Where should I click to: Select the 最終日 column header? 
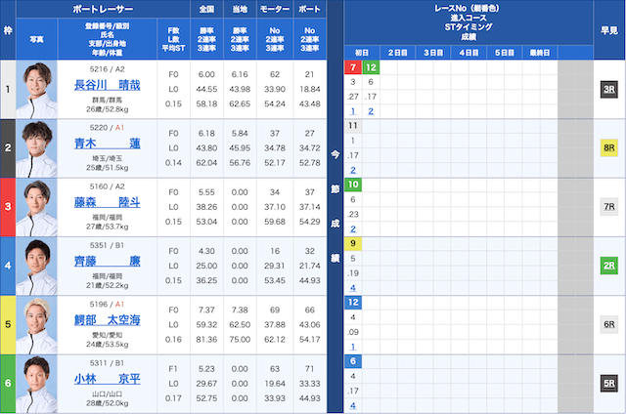coord(540,52)
